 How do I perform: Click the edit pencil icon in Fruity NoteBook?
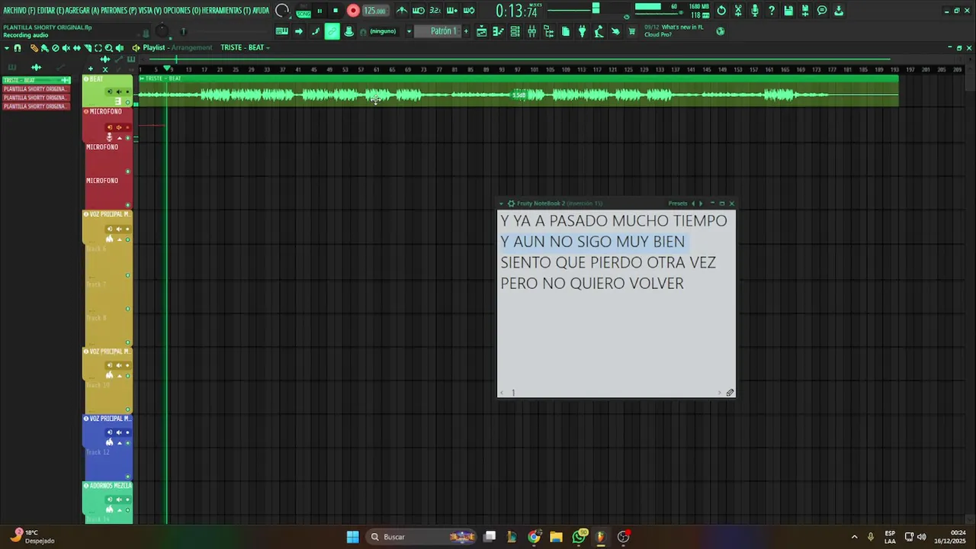pyautogui.click(x=730, y=393)
